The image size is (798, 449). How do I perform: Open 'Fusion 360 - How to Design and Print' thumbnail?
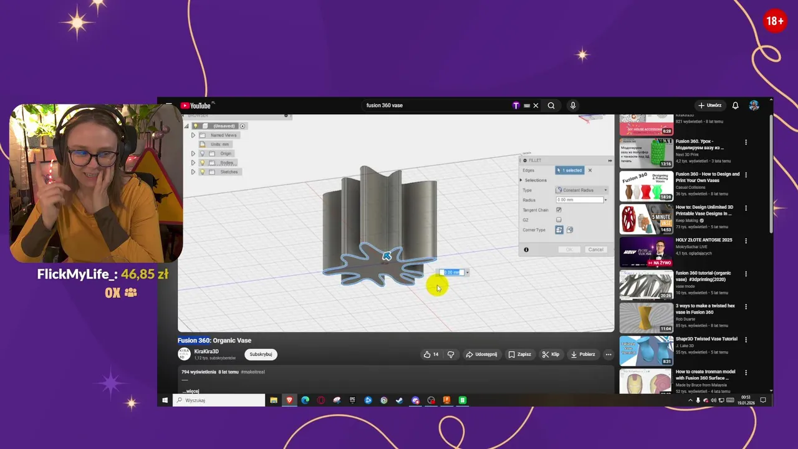pyautogui.click(x=646, y=186)
